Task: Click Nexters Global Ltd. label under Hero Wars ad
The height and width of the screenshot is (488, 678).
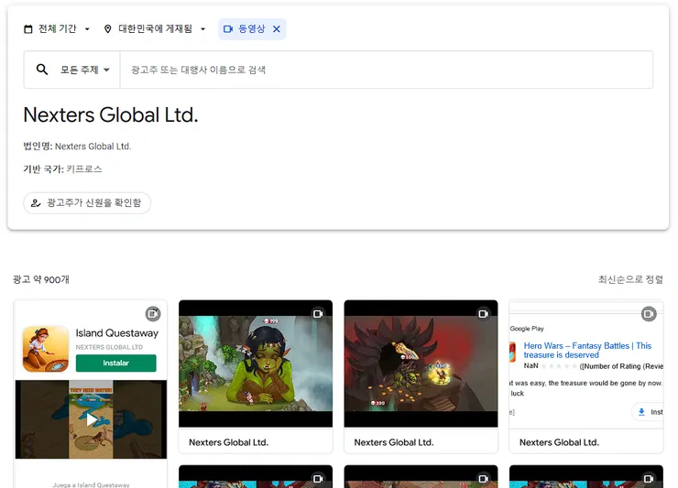Action: click(x=559, y=442)
